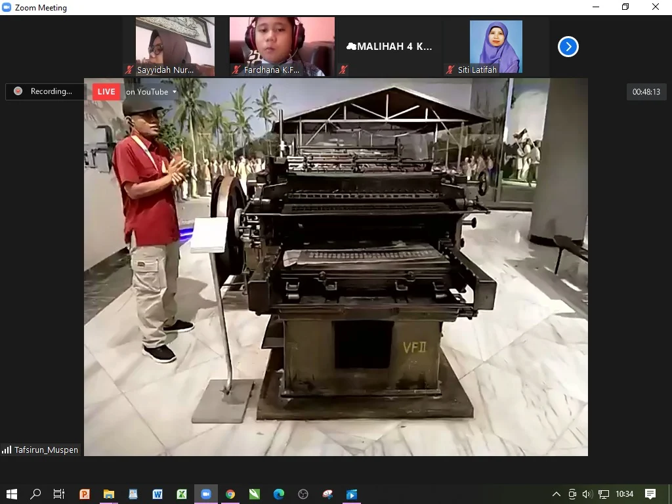Open Excel from the taskbar
The height and width of the screenshot is (504, 672).
coord(182,494)
